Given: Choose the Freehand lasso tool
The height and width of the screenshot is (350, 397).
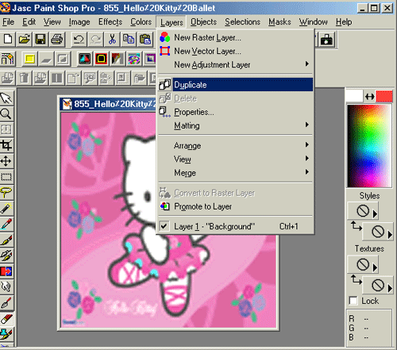Looking at the screenshot, I should (x=6, y=192).
